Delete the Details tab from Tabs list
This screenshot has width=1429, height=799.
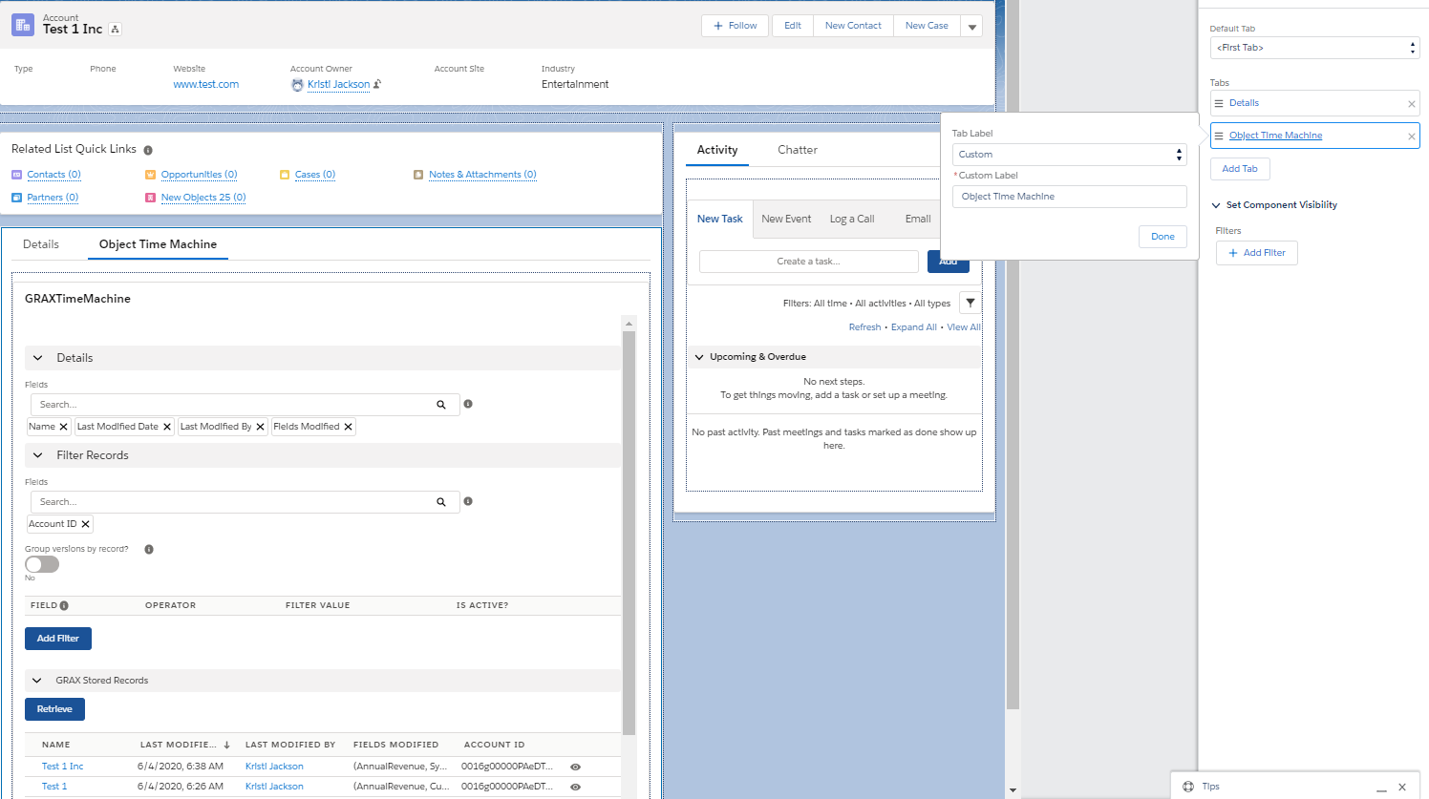click(1412, 104)
